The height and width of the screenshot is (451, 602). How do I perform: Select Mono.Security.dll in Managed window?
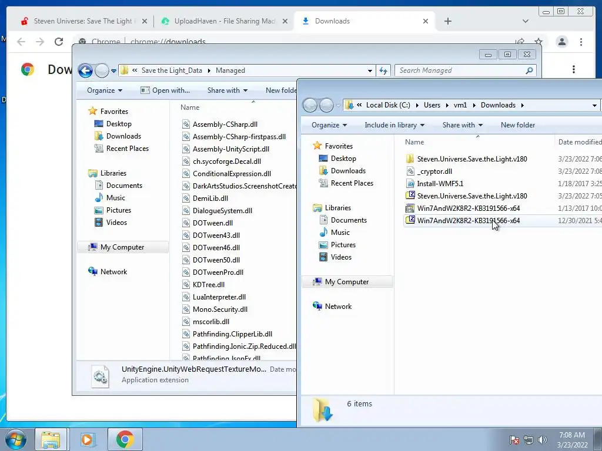[215, 309]
